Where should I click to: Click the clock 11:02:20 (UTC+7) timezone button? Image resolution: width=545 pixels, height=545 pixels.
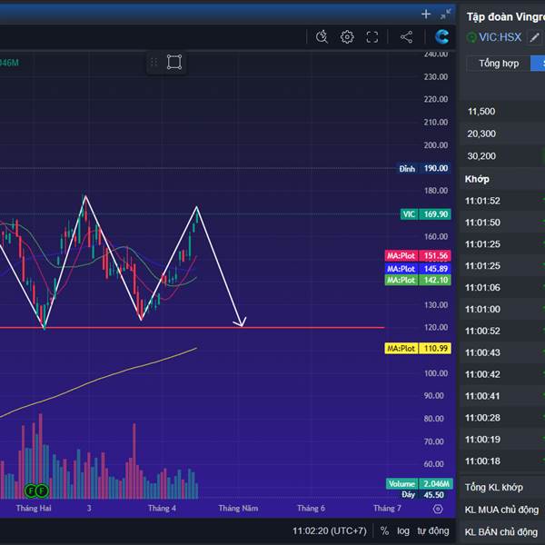click(x=330, y=530)
